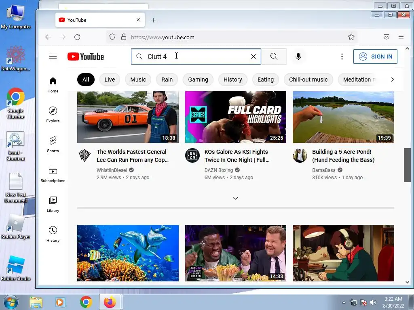Screen dimensions: 414x310
Task: Open the DAZN Boxing channel name link
Action: (219, 170)
